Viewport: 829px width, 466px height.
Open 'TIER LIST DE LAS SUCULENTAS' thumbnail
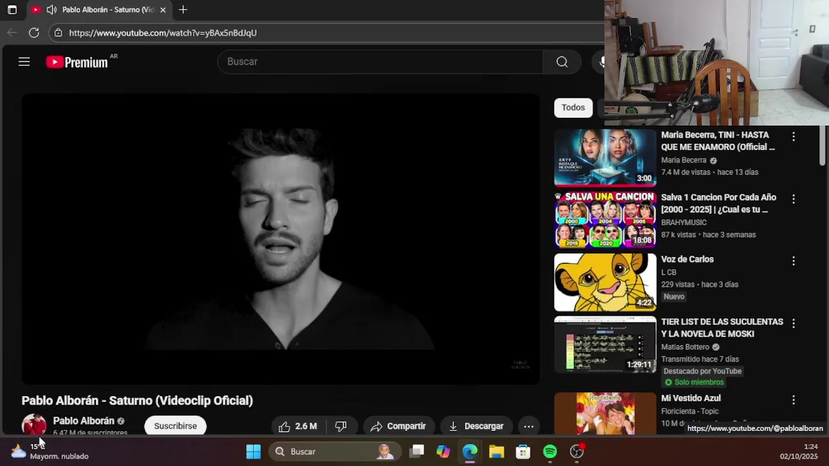tap(605, 344)
